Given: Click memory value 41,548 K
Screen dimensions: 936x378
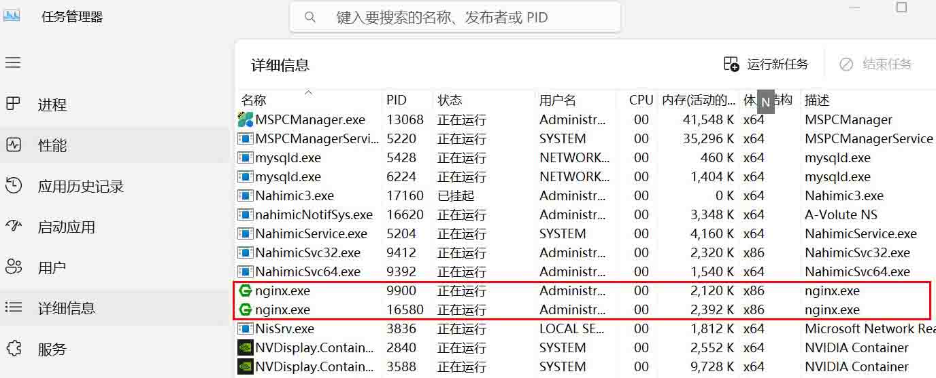Looking at the screenshot, I should (708, 119).
